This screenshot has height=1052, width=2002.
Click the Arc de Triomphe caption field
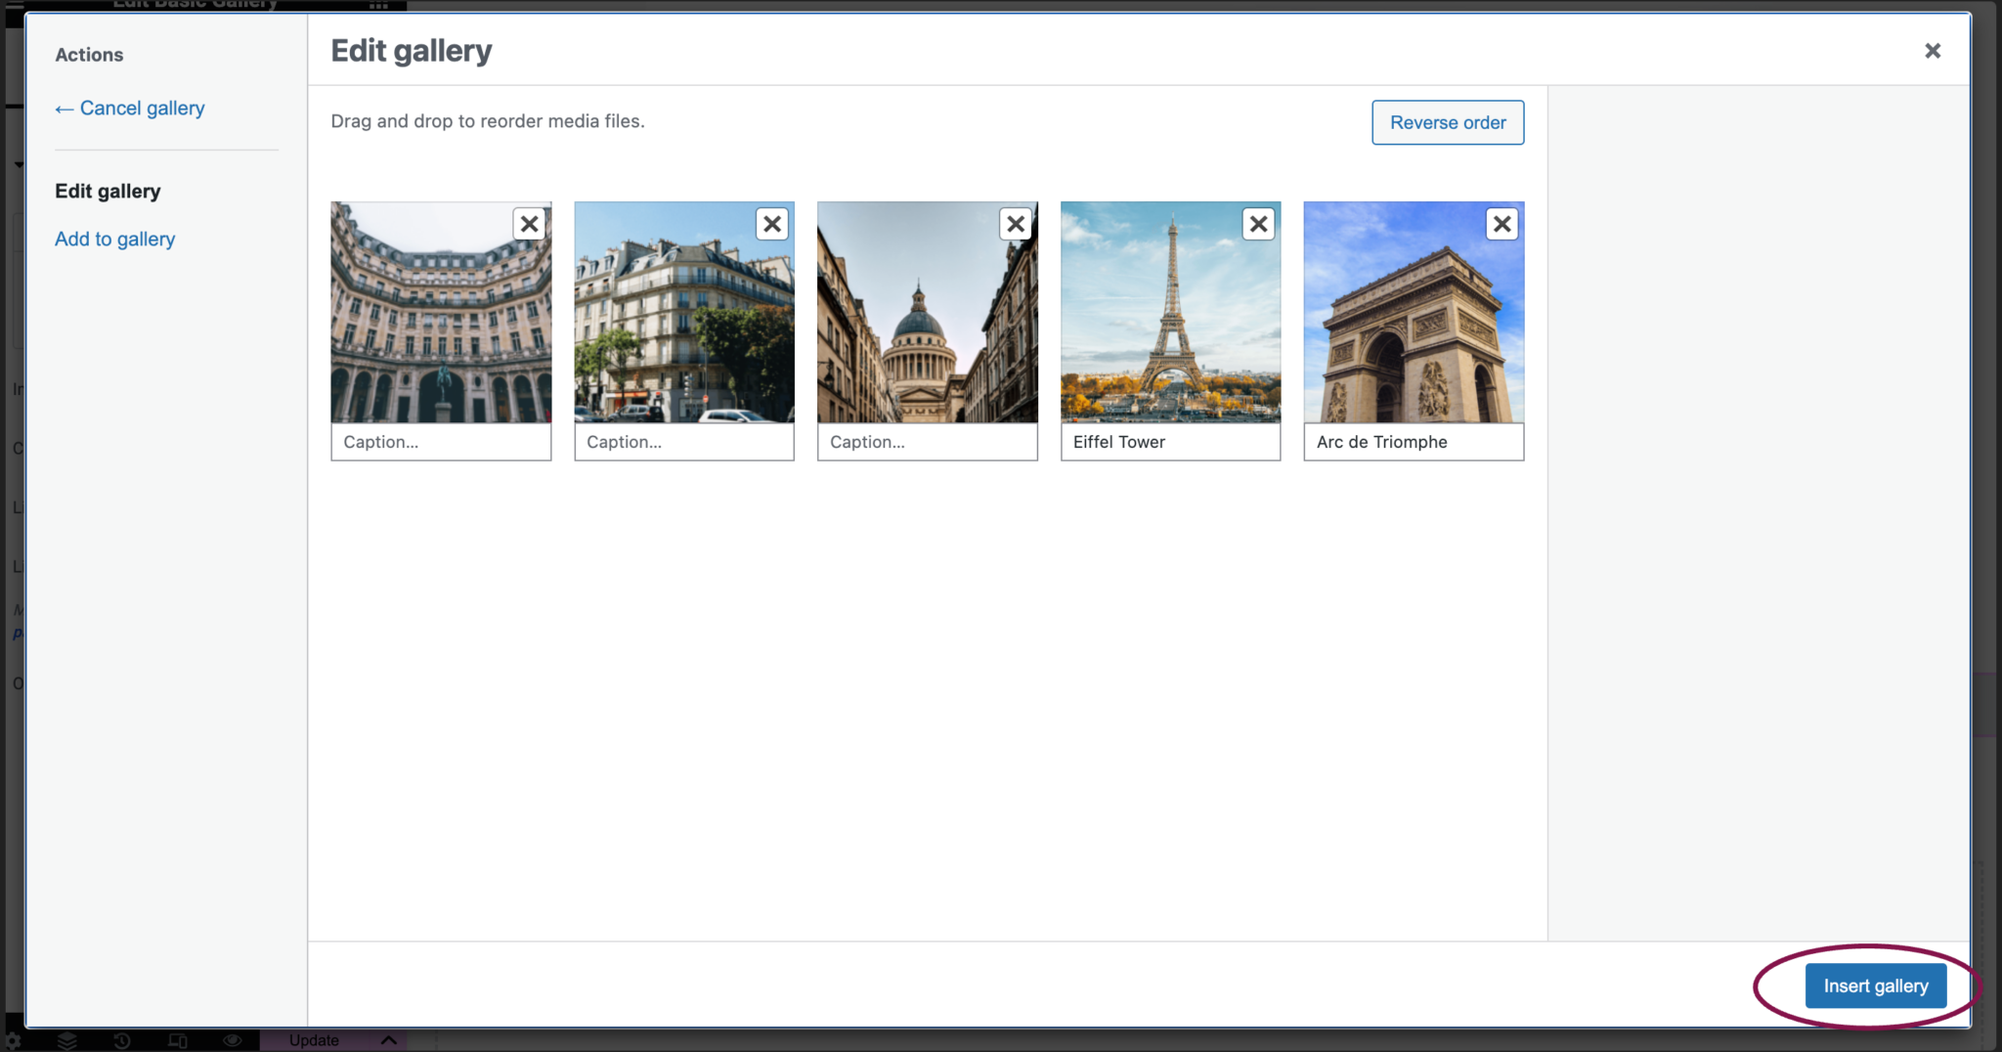pyautogui.click(x=1414, y=442)
